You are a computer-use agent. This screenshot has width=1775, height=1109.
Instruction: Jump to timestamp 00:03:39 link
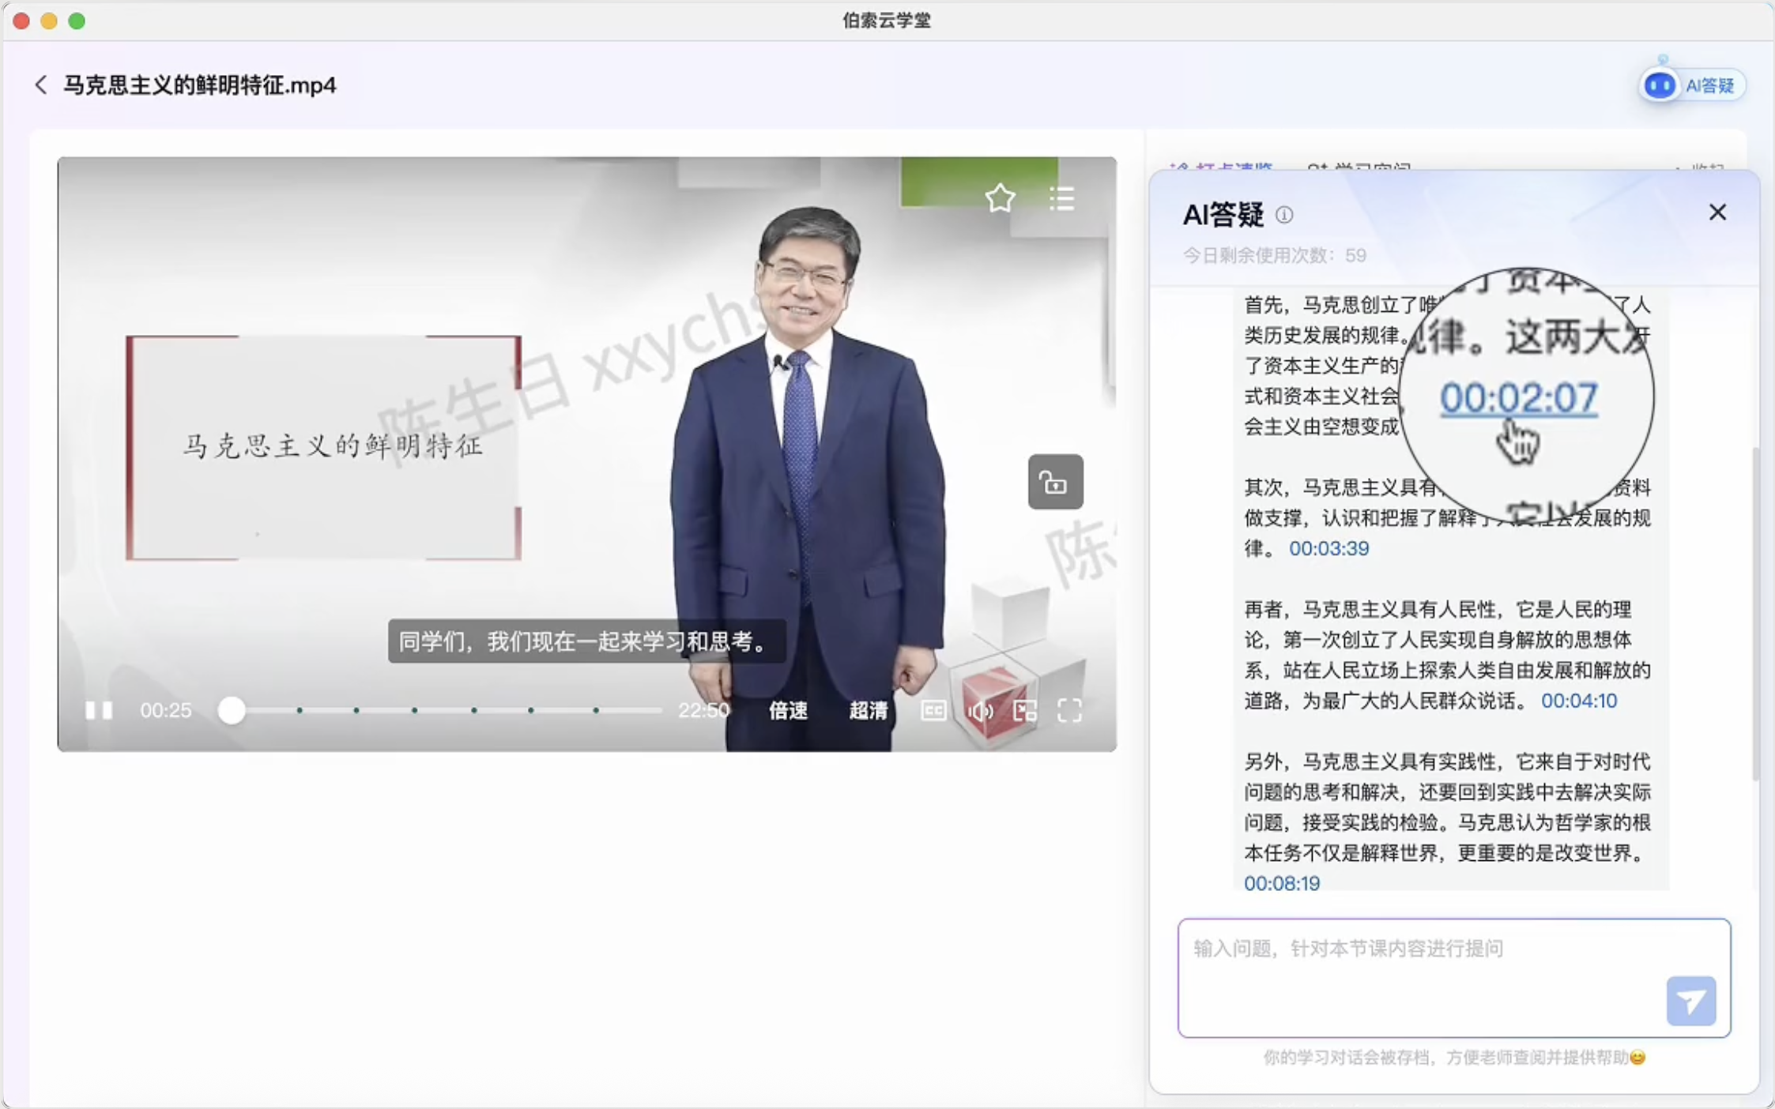(x=1328, y=548)
